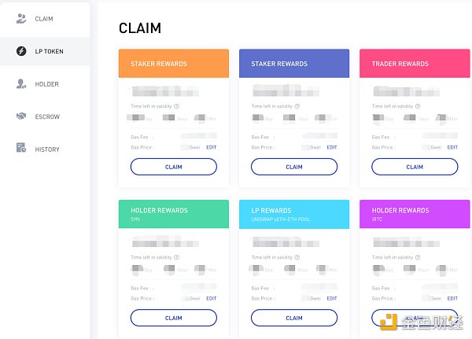Open validity help icon on Trader Rewards card
The width and height of the screenshot is (472, 339).
click(x=418, y=106)
